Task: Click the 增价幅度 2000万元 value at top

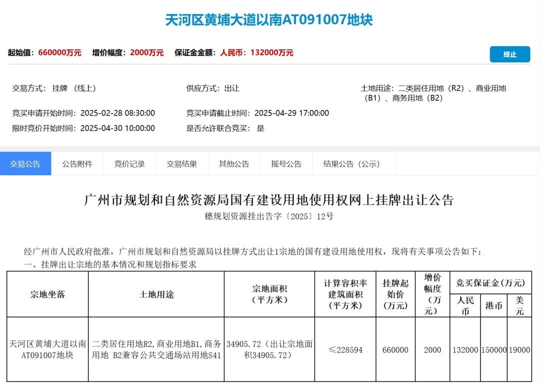Action: click(x=146, y=52)
